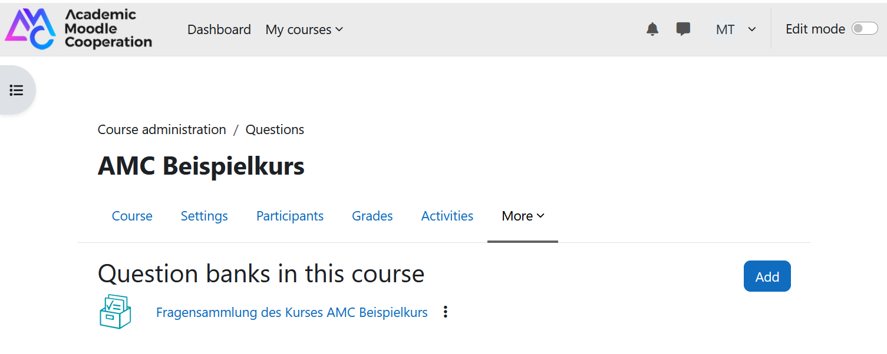This screenshot has width=887, height=354.
Task: Switch to the Participants tab
Action: pos(290,216)
